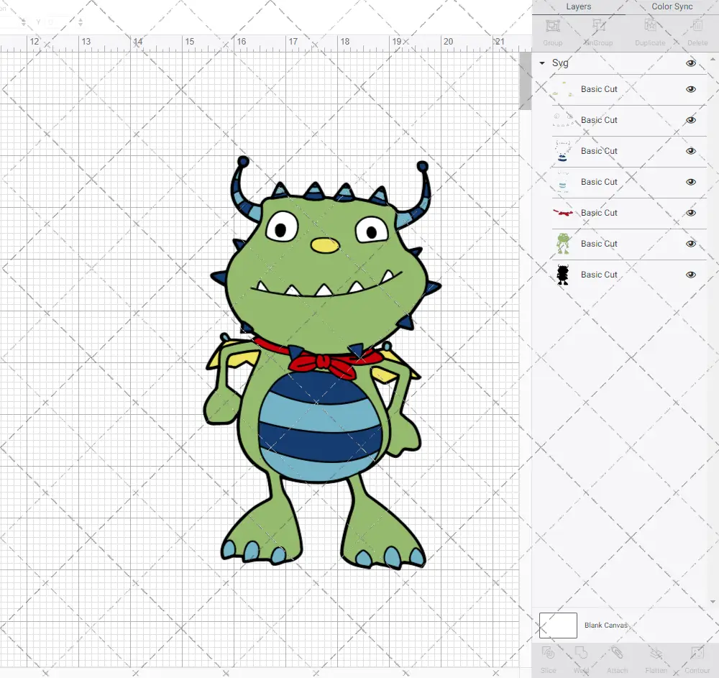Viewport: 719px width, 678px height.
Task: Select the white eyes and teeth thumbnail
Action: 563,120
